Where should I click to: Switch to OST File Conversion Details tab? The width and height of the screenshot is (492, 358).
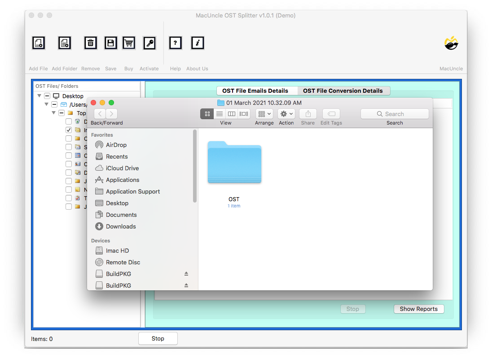click(x=343, y=91)
